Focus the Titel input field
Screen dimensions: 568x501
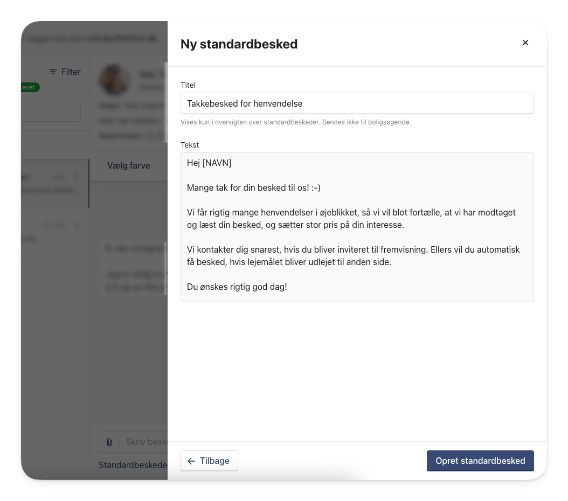coord(357,103)
